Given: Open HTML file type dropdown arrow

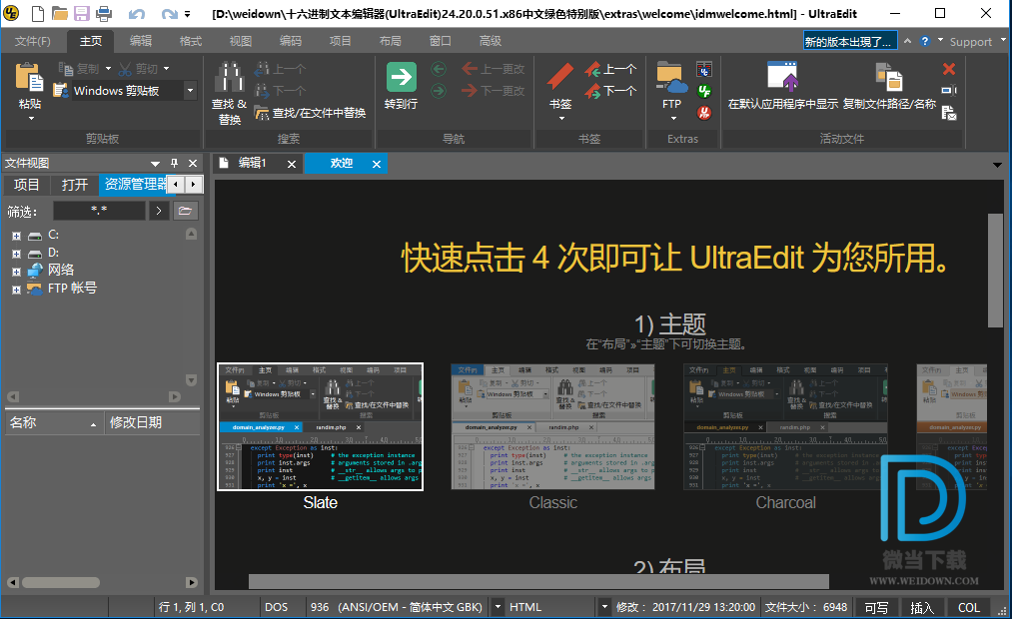Looking at the screenshot, I should (x=604, y=607).
